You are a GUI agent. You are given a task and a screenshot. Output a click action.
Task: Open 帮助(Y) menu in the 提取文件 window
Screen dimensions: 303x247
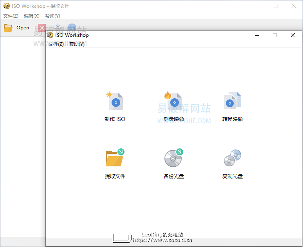52,16
